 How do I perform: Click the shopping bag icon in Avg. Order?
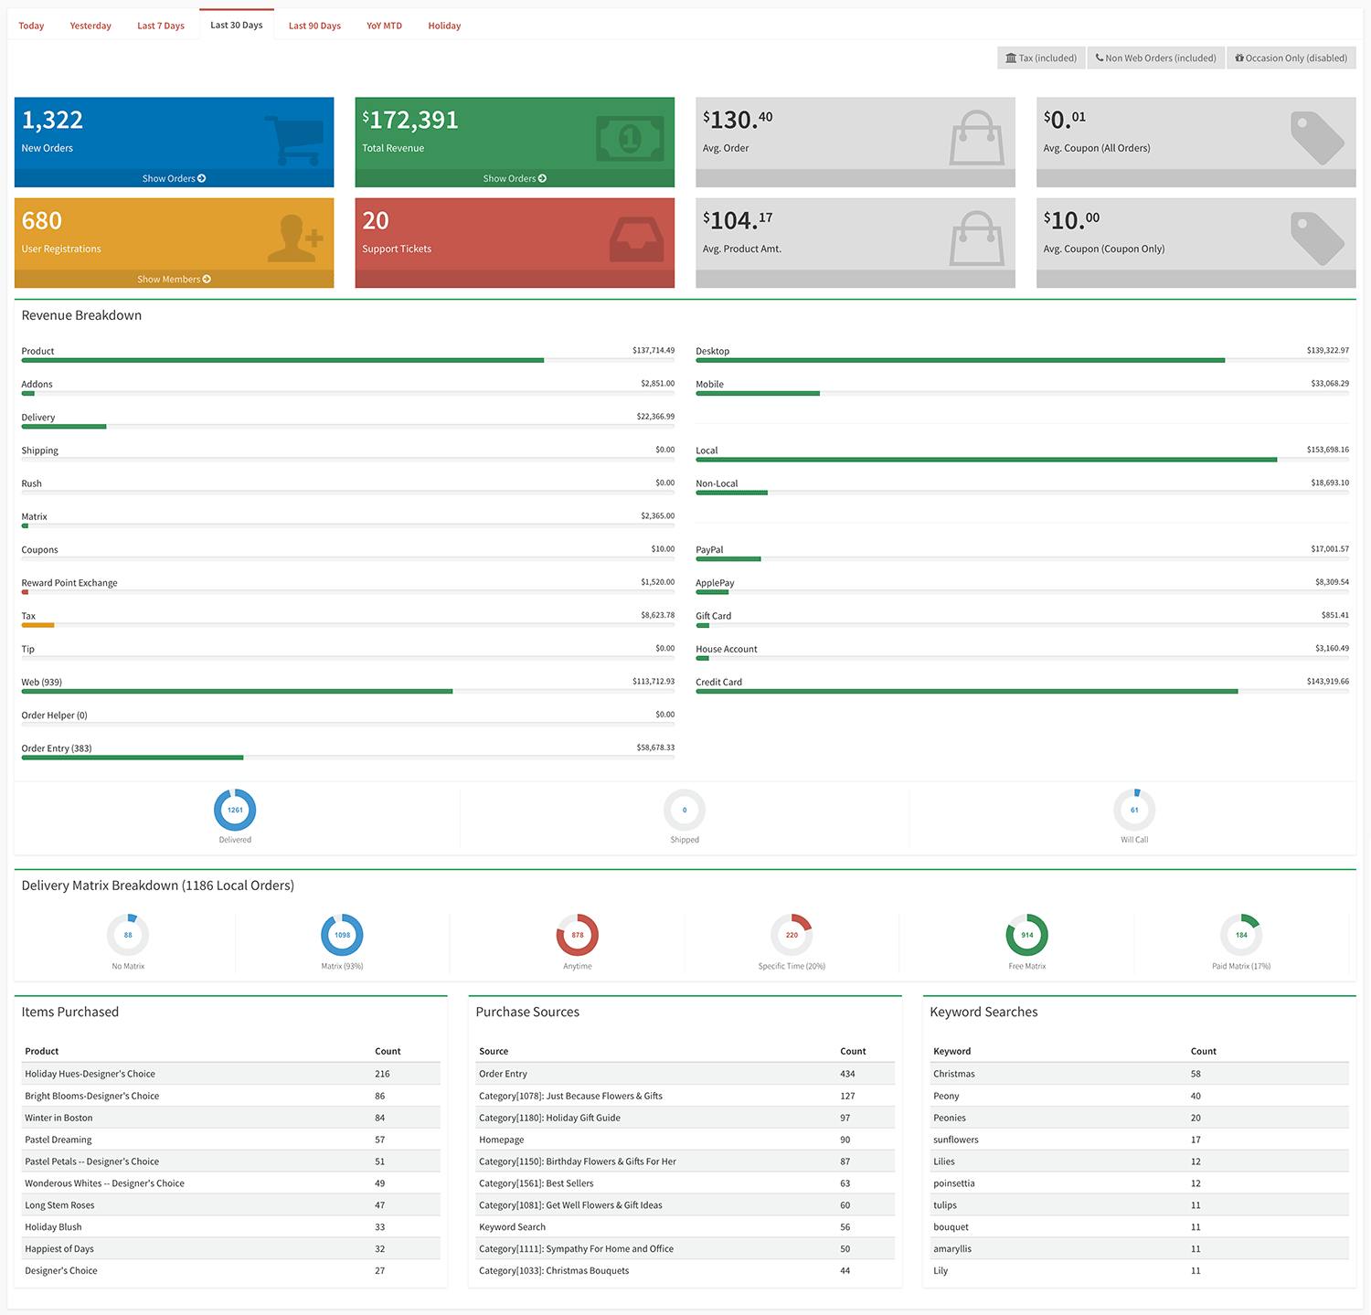point(976,138)
